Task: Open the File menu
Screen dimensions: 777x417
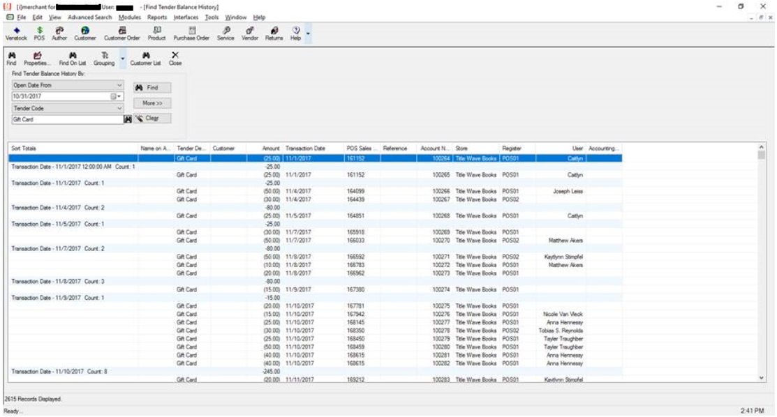Action: (x=22, y=17)
